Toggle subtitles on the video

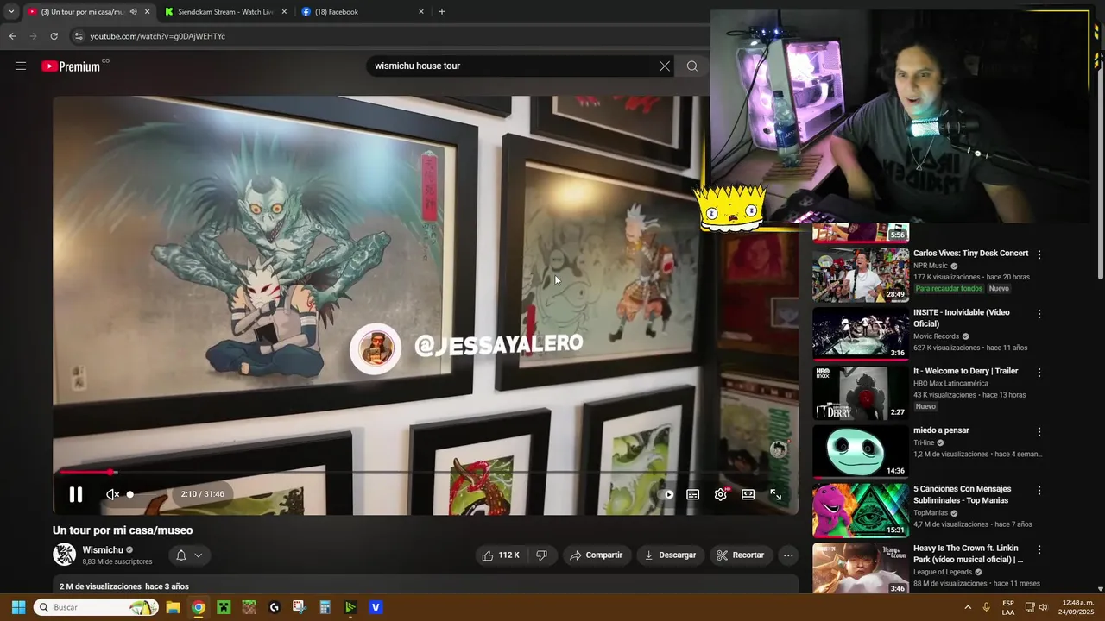click(x=692, y=495)
